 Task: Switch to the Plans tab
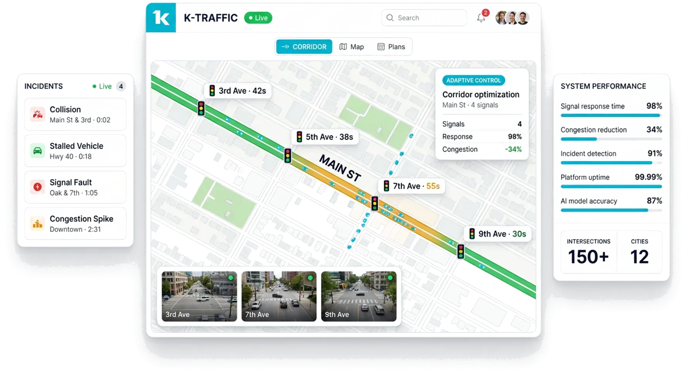tap(391, 47)
